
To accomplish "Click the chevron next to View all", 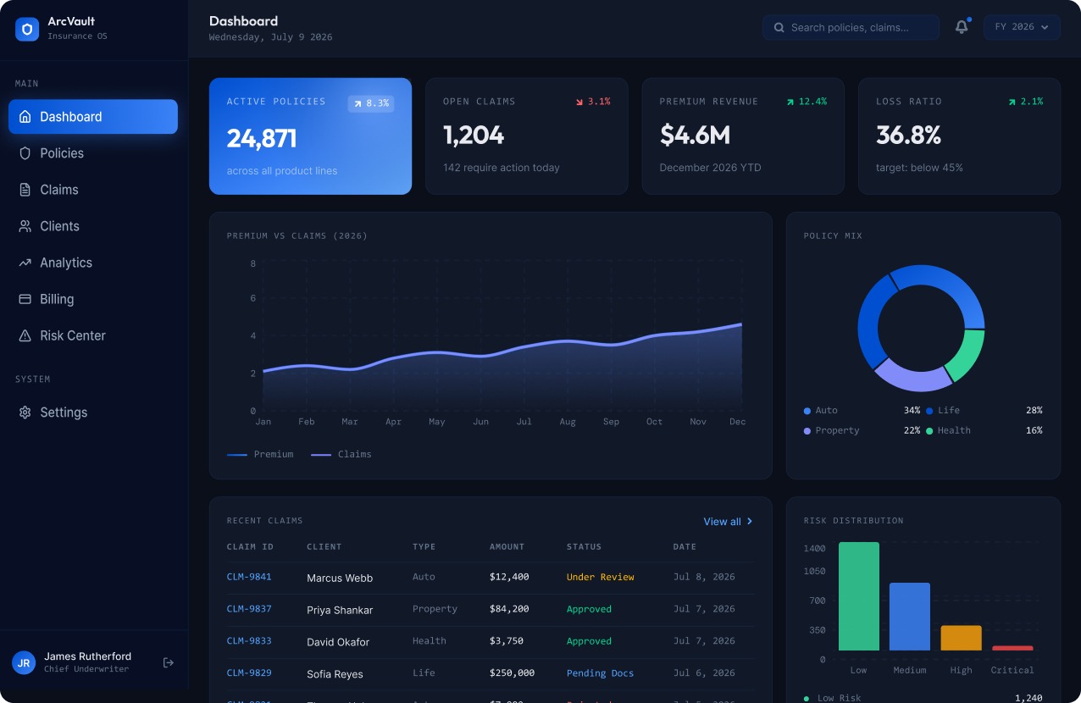I will pos(750,522).
